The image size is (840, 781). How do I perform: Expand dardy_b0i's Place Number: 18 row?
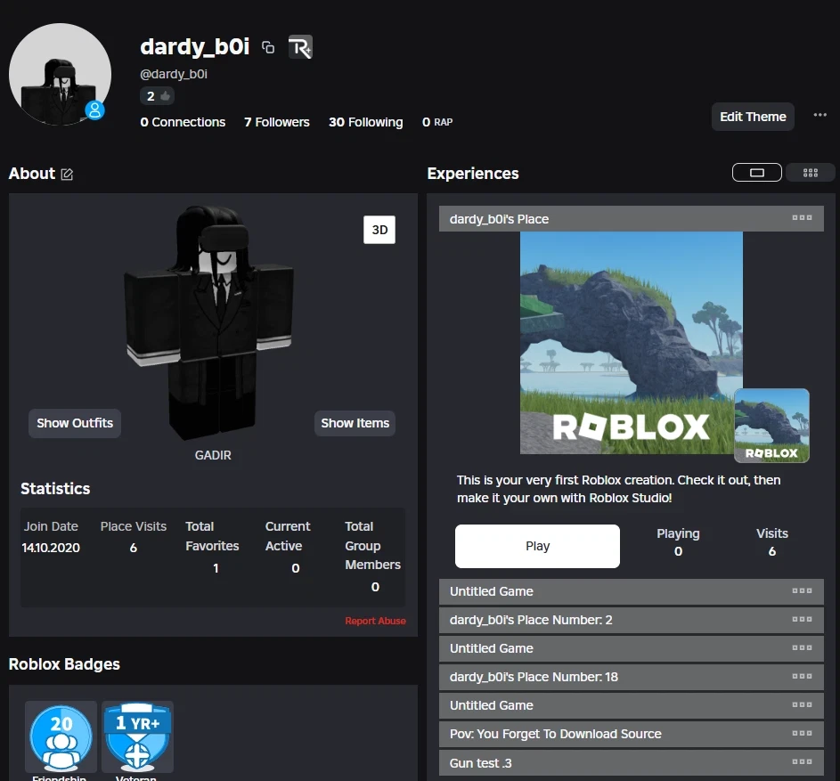pyautogui.click(x=631, y=677)
